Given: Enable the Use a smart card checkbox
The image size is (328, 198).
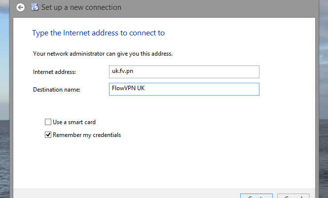Looking at the screenshot, I should point(48,122).
